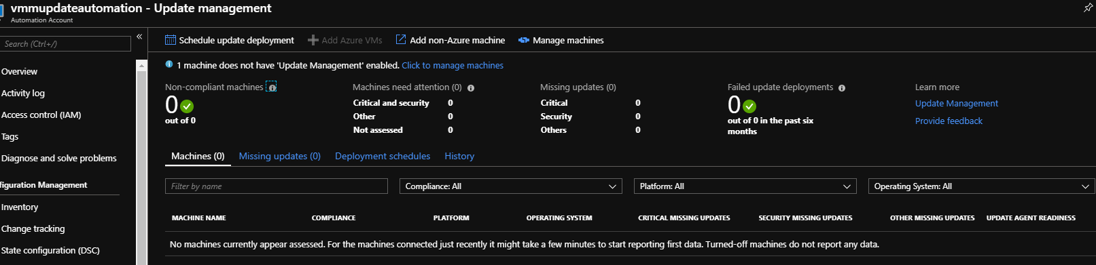Image resolution: width=1096 pixels, height=265 pixels.
Task: Click the Manage machines button
Action: tap(561, 40)
